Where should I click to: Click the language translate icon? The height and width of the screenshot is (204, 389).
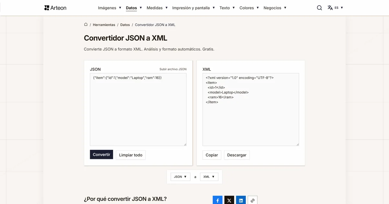(x=330, y=8)
